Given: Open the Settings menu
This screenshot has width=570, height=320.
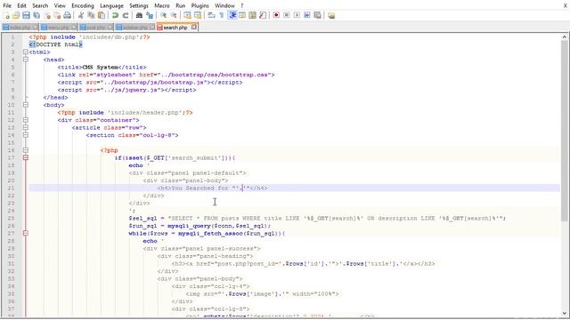Looking at the screenshot, I should point(139,5).
